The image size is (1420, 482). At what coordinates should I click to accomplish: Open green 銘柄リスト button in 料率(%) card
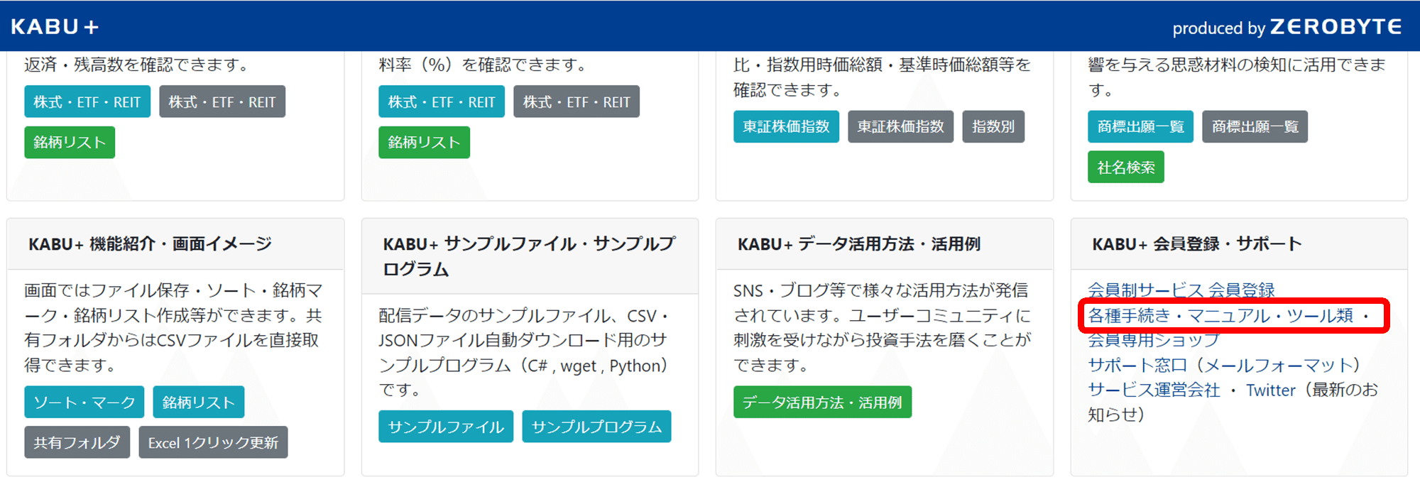pyautogui.click(x=424, y=142)
